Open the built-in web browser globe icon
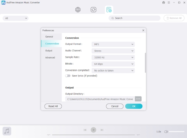The width and height of the screenshot is (187, 138). point(78,10)
